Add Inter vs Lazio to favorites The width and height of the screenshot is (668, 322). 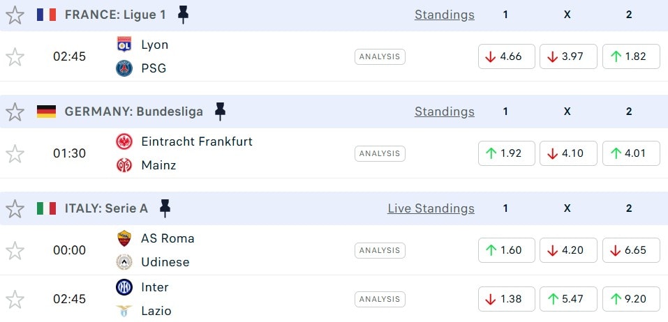click(x=15, y=299)
